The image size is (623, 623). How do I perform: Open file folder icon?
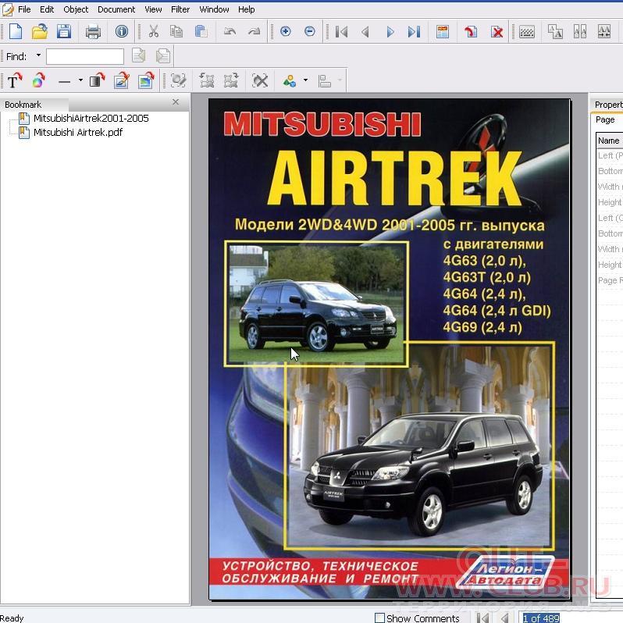point(39,31)
